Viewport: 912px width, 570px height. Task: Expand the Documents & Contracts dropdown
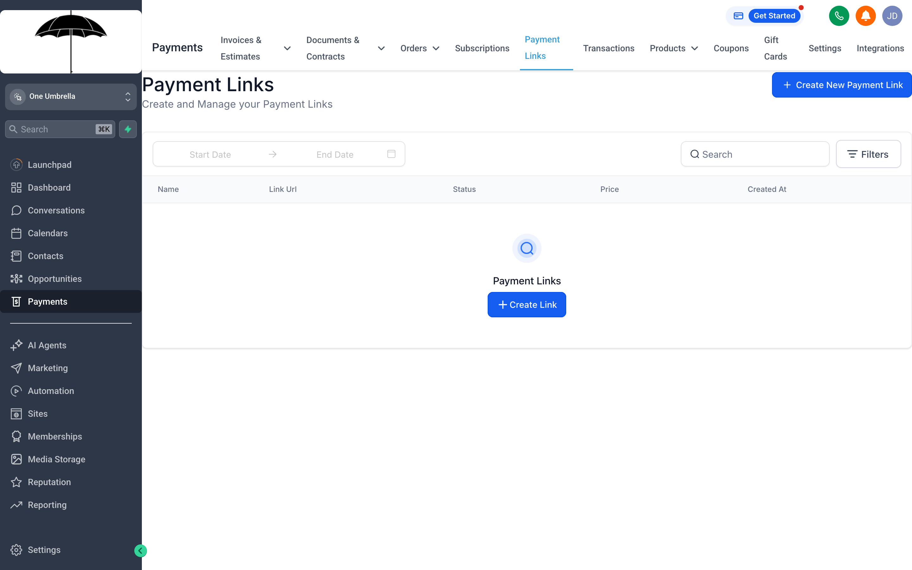[381, 48]
